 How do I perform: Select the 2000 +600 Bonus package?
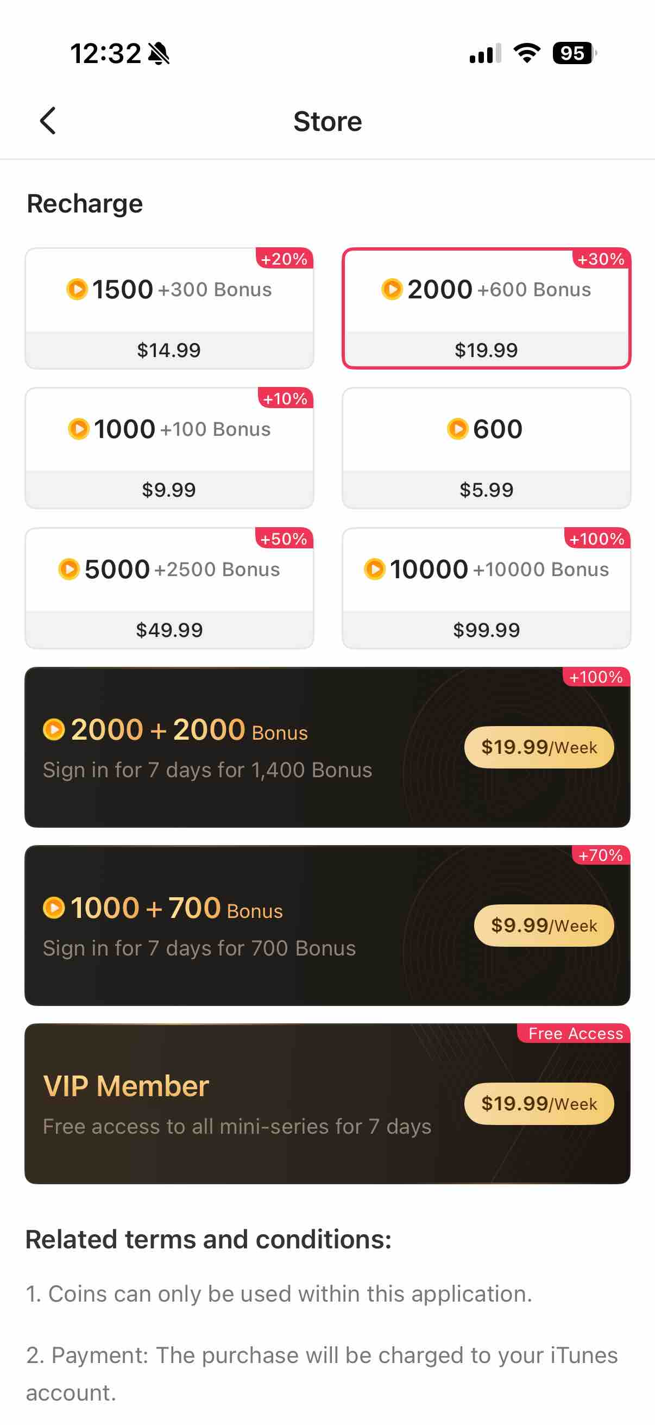click(487, 308)
